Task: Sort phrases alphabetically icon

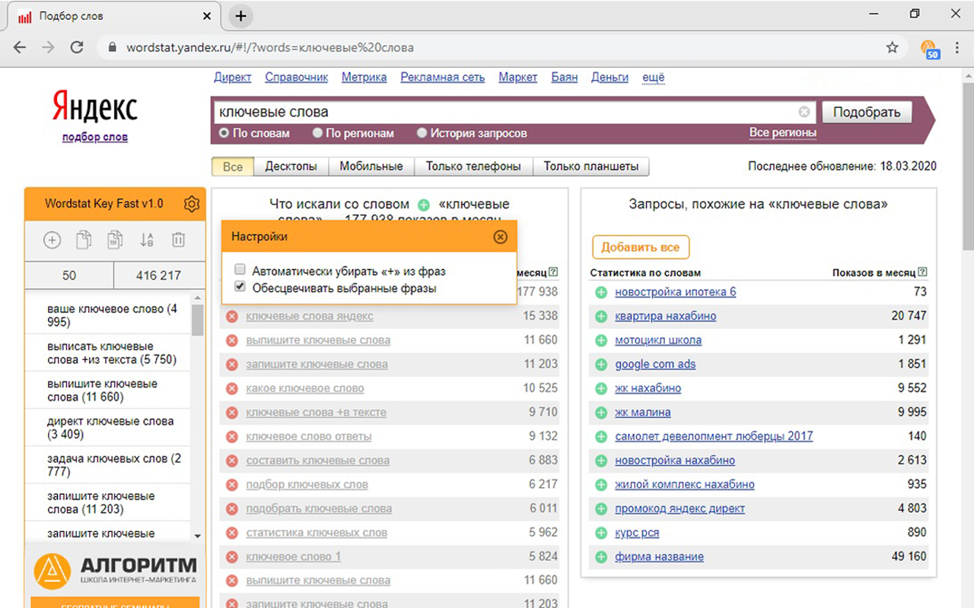Action: [147, 240]
